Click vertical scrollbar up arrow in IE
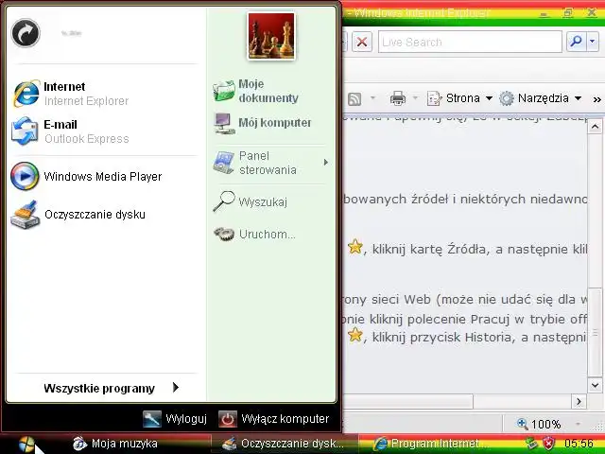This screenshot has height=454, width=605. tap(595, 127)
